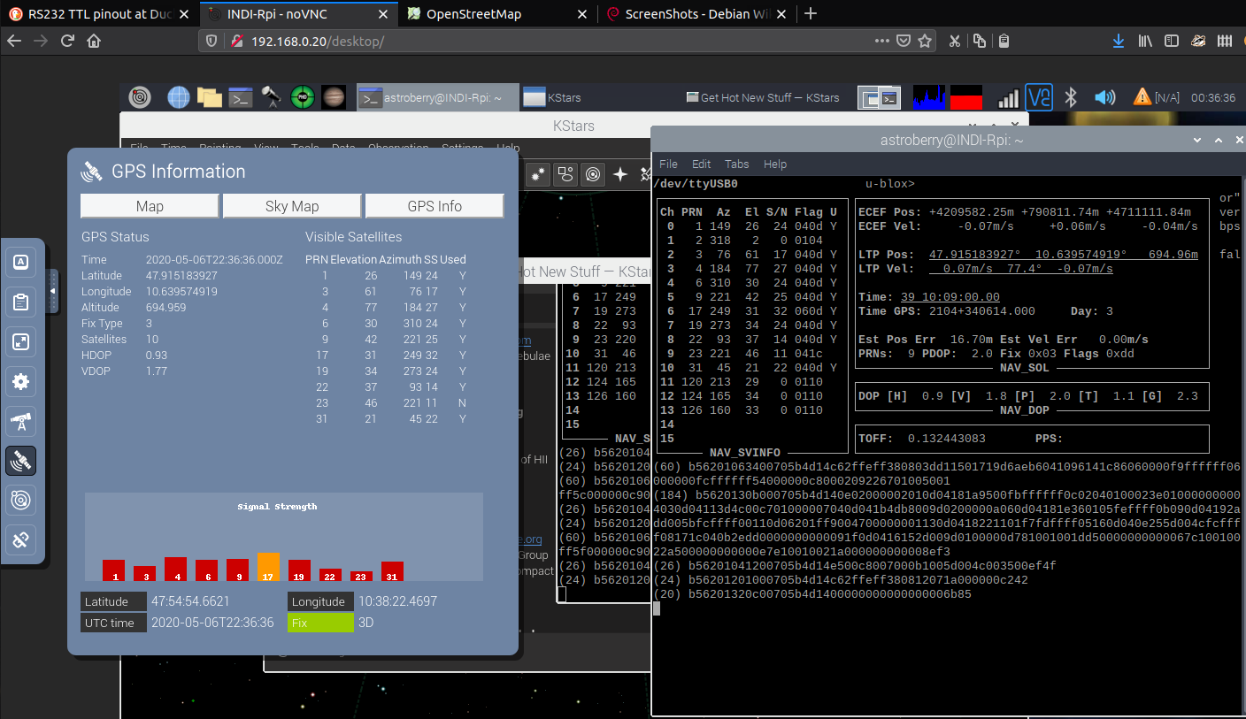Launch planetary imaging Jupiter icon
1246x719 pixels.
click(x=334, y=97)
